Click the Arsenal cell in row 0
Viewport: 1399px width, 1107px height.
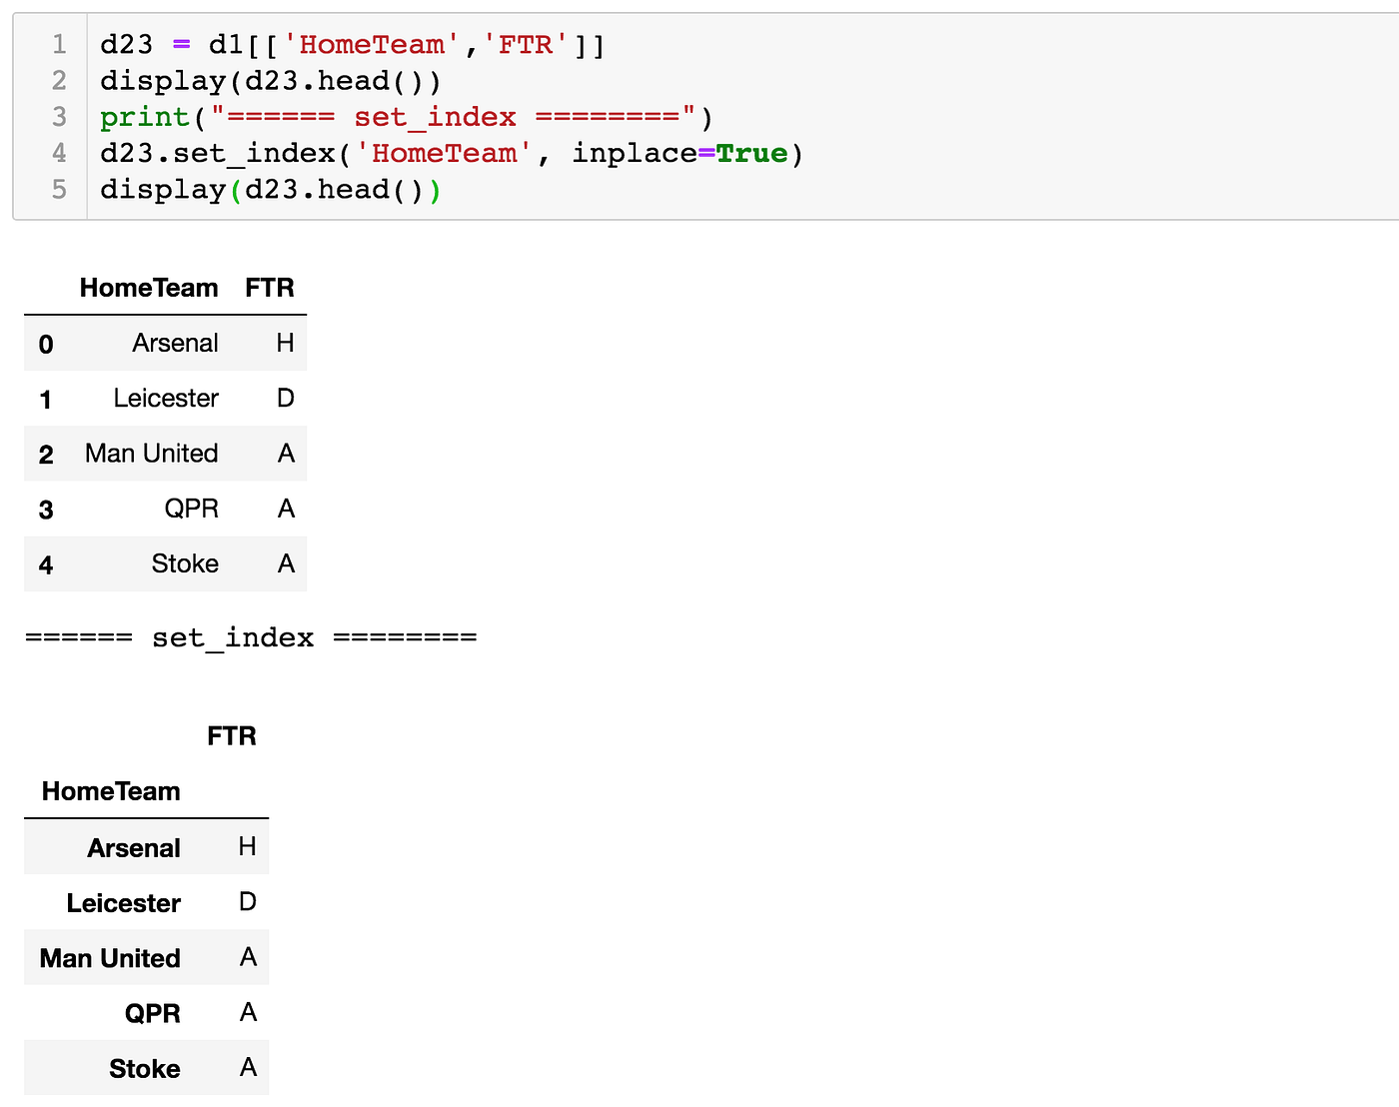pyautogui.click(x=175, y=343)
